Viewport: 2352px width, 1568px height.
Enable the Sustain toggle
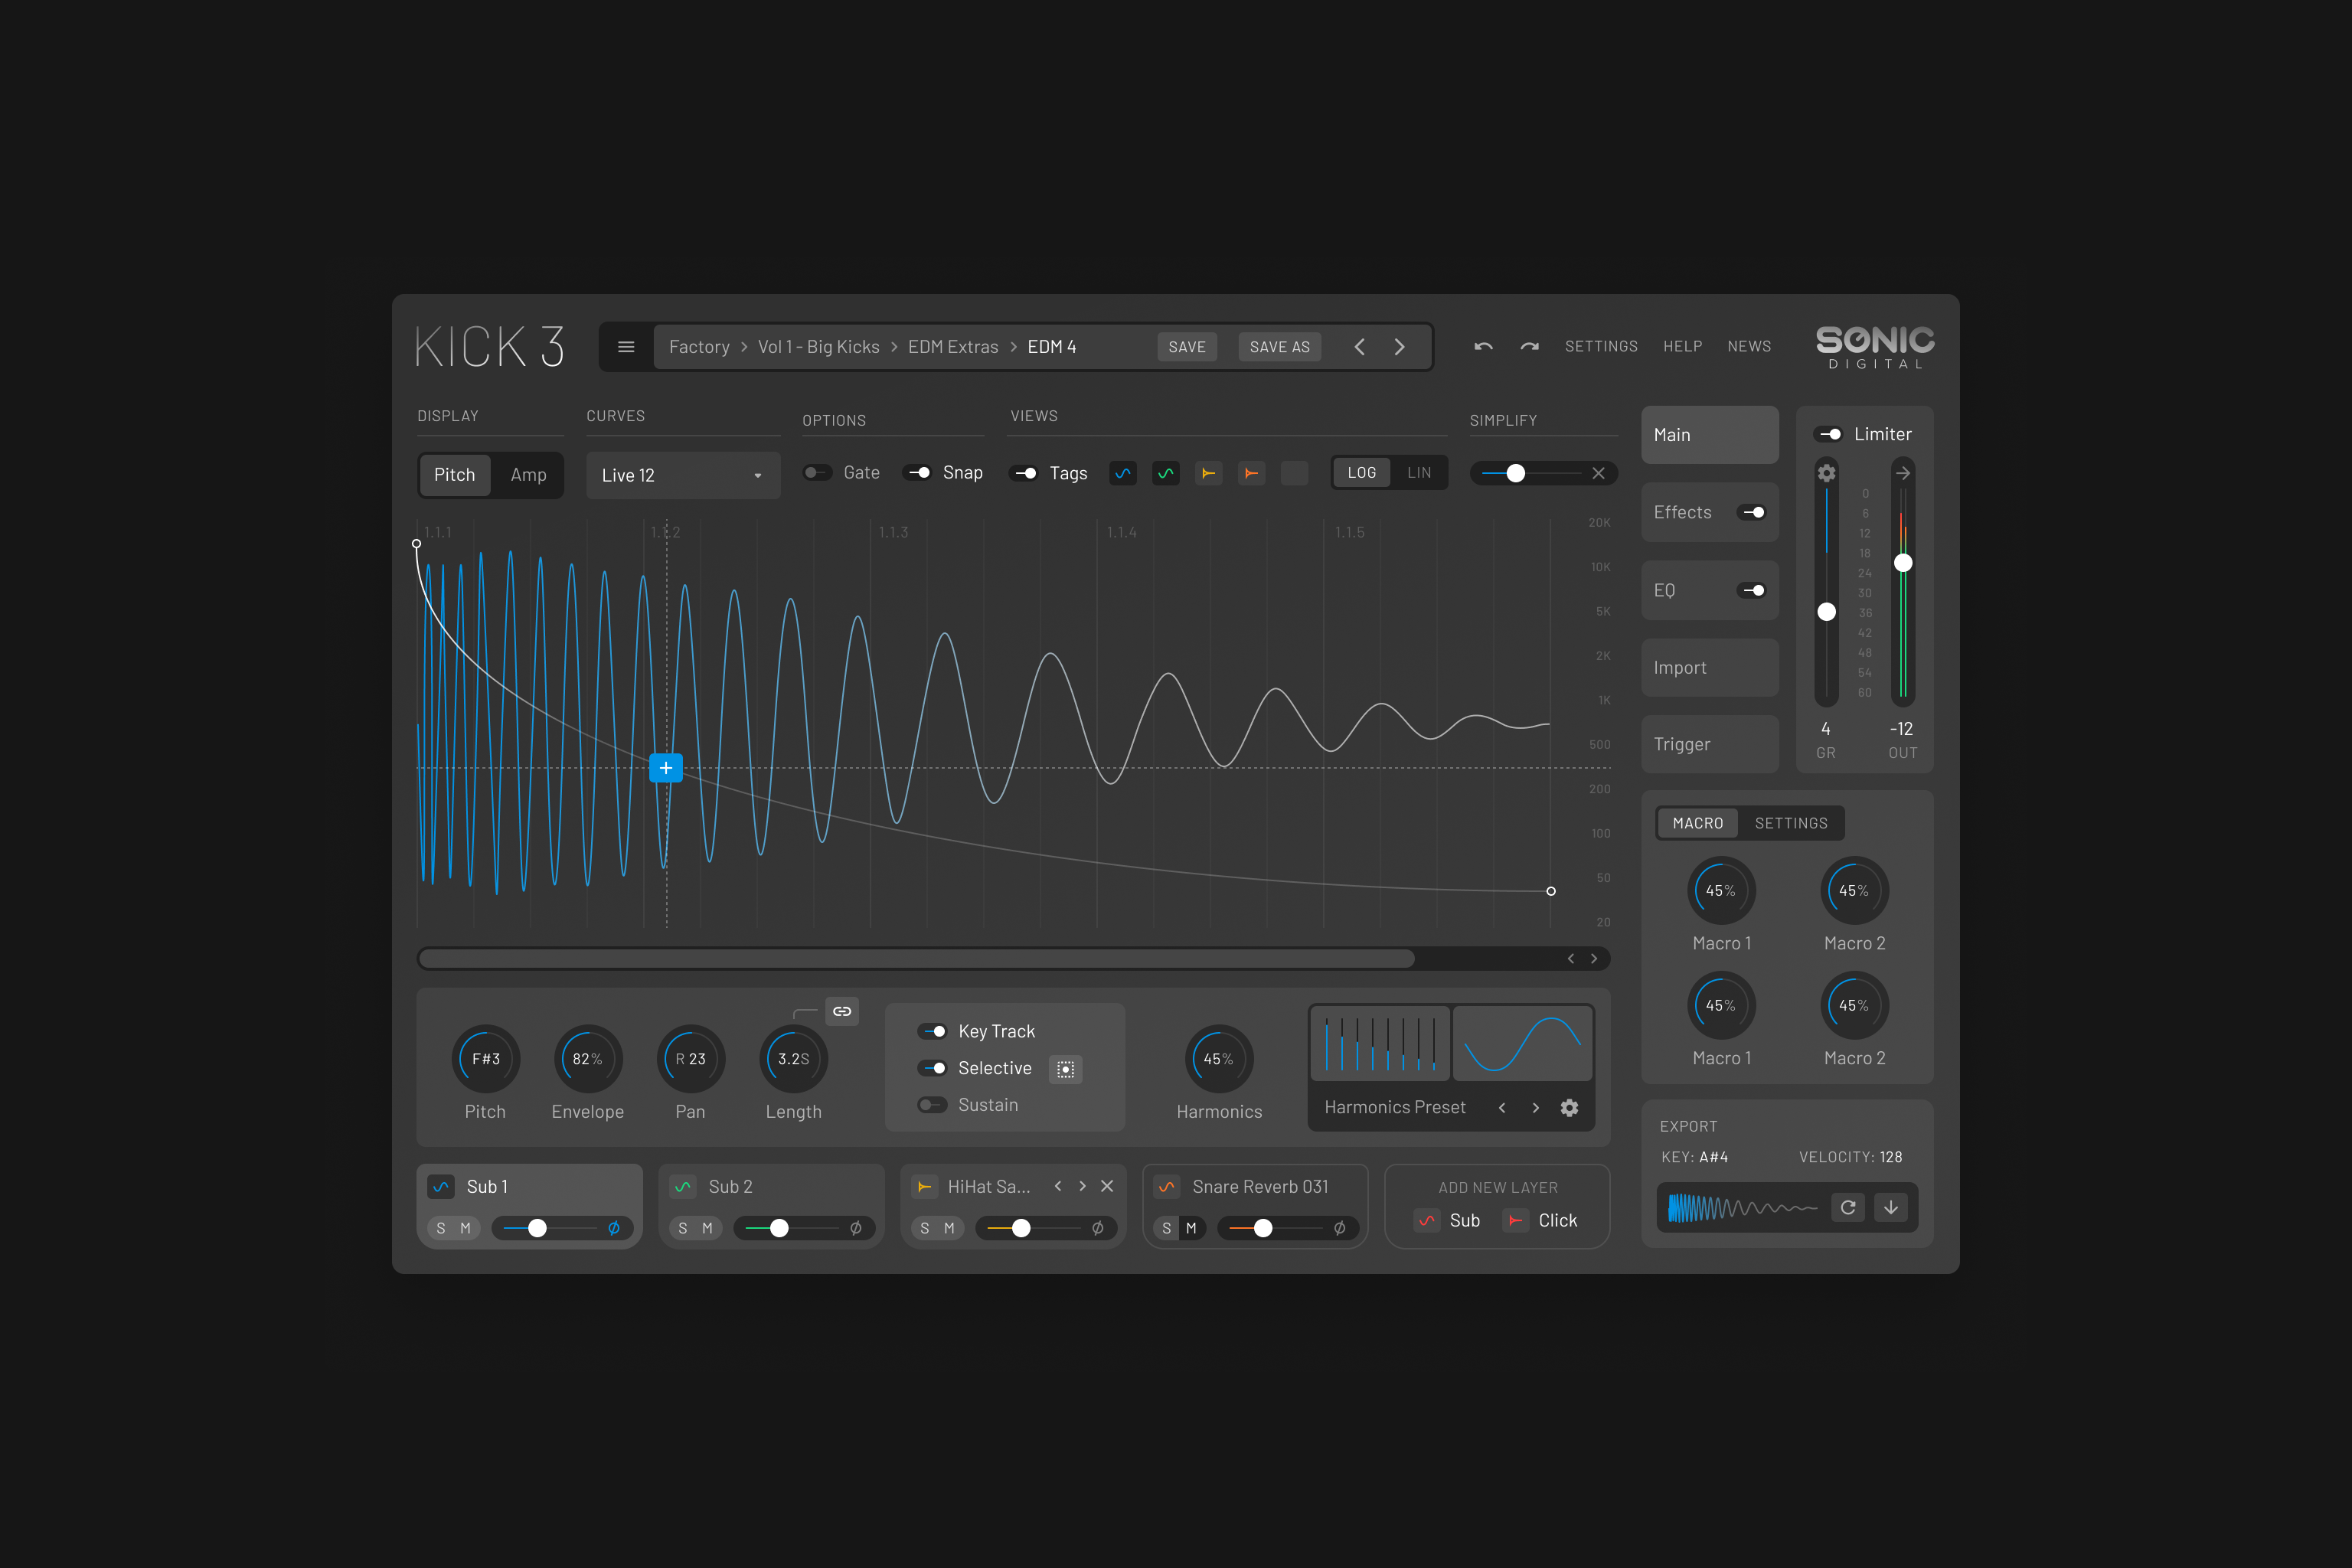pos(932,1105)
